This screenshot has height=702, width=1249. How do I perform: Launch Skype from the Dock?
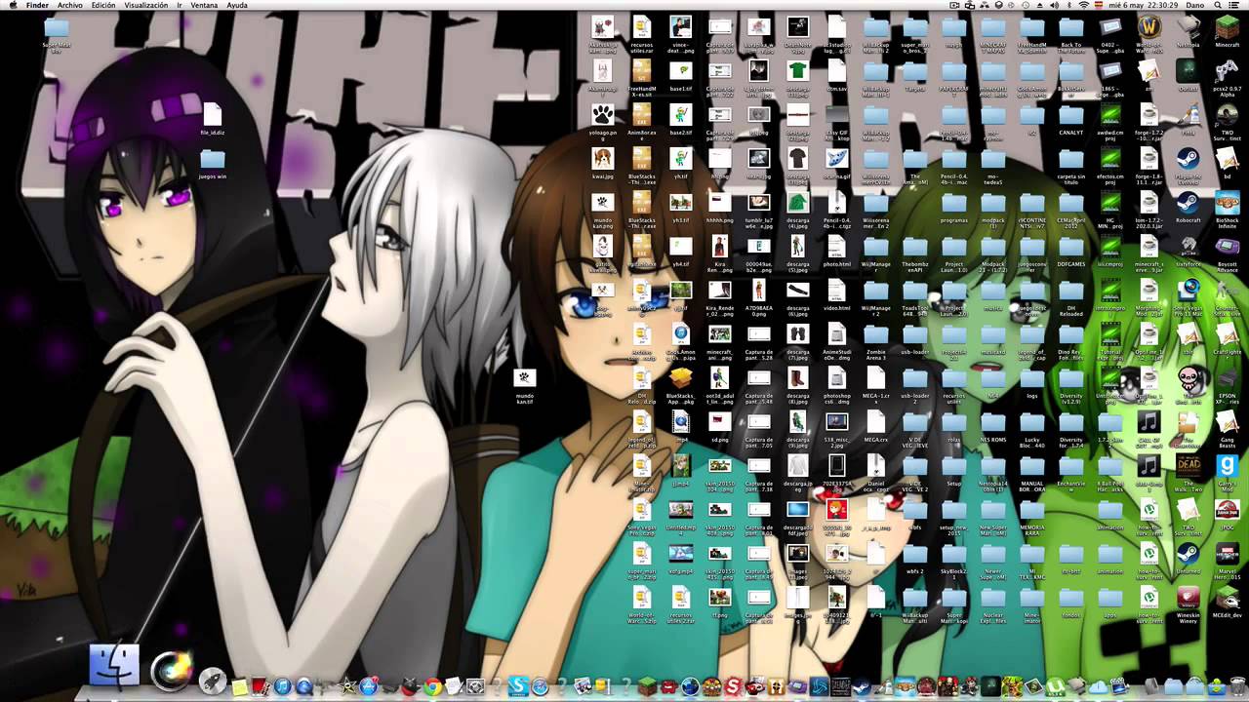[517, 686]
